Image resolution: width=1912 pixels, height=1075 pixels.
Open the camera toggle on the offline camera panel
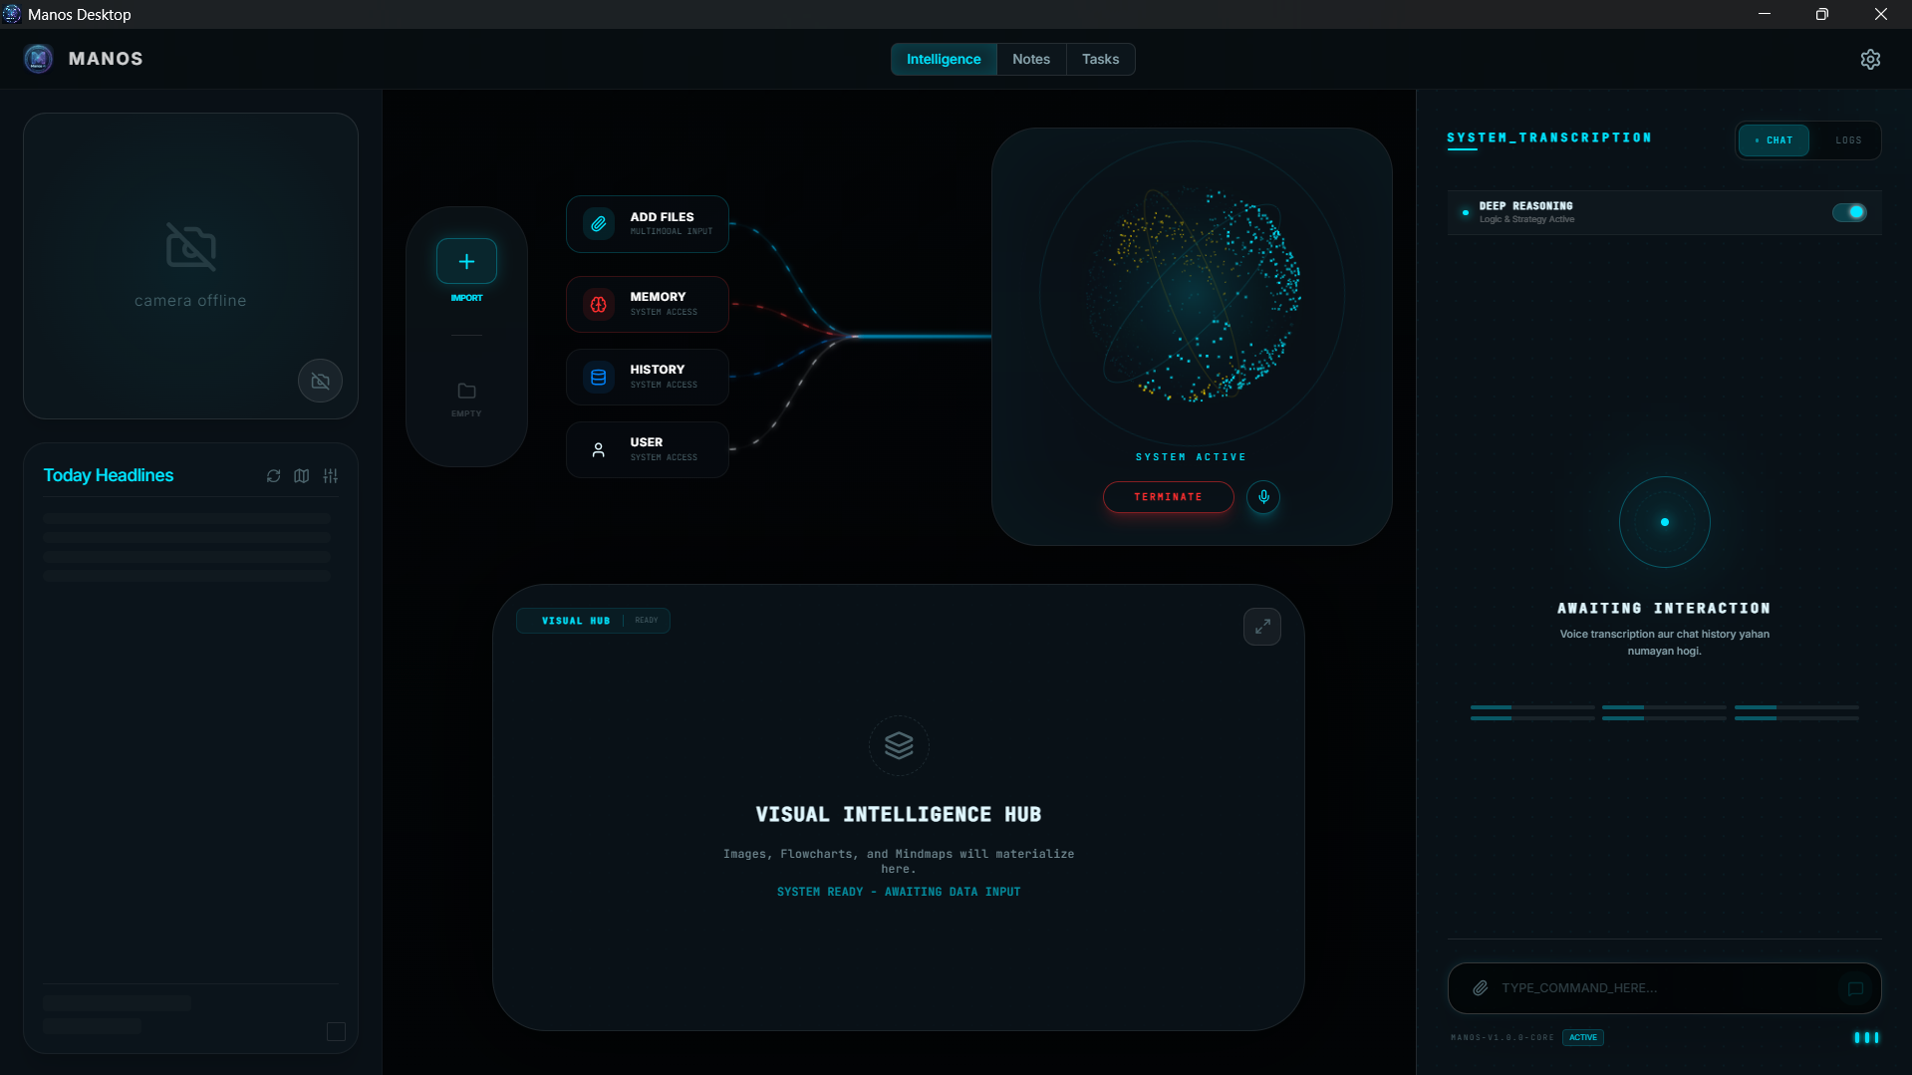pyautogui.click(x=319, y=381)
